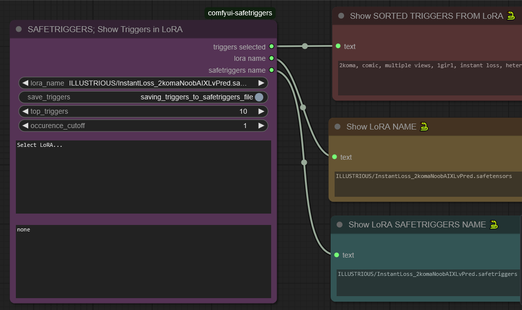Click the safetriggers name output port
The image size is (522, 310).
point(271,70)
